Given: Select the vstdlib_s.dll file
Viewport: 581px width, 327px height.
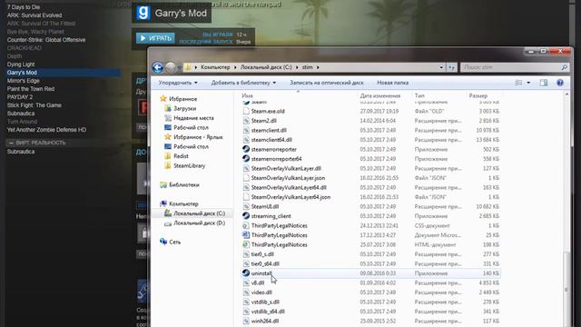Looking at the screenshot, I should tap(265, 302).
